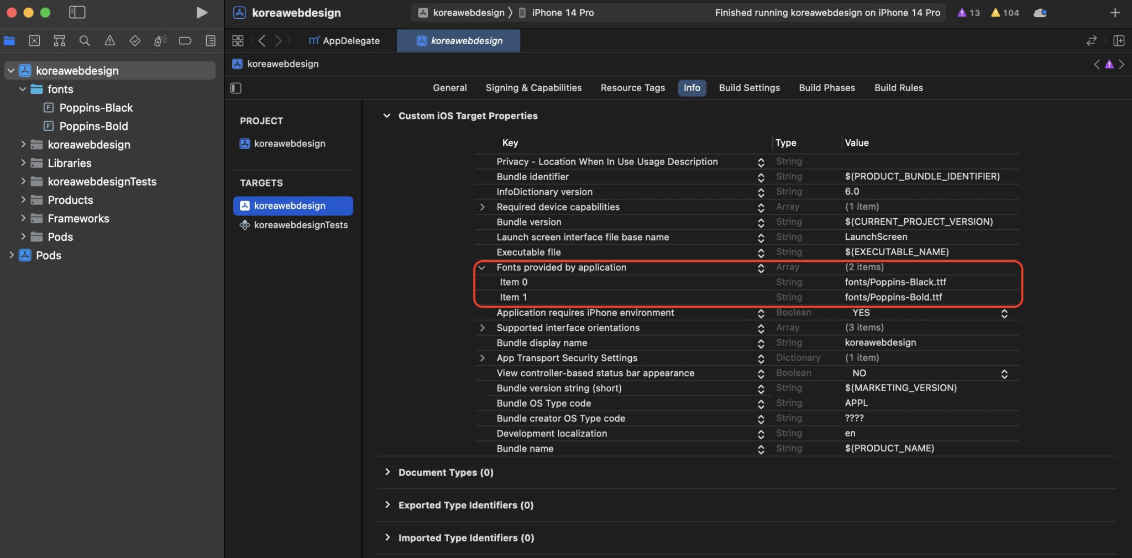Select the koreawebdesignTests target

click(x=300, y=225)
